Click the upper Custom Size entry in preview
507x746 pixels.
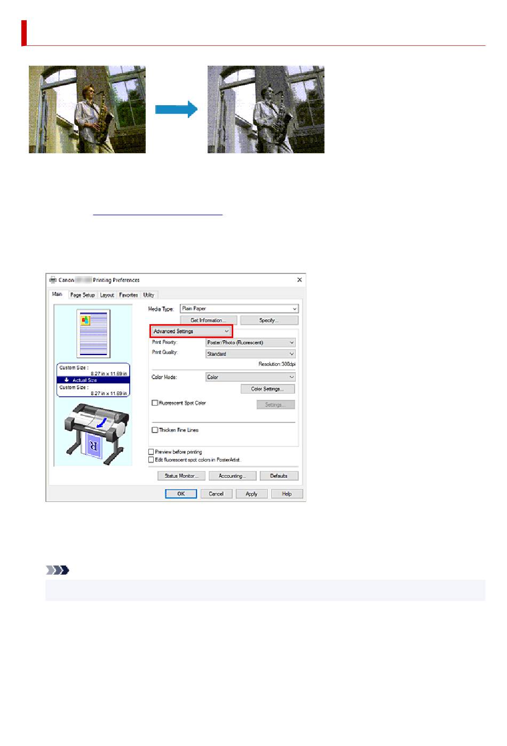point(93,371)
